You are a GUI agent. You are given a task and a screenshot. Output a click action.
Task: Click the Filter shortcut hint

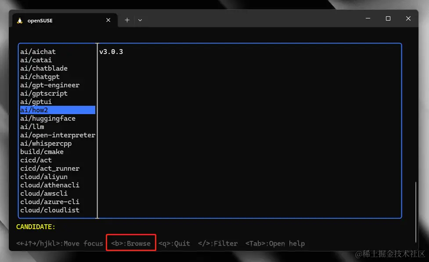tap(217, 243)
